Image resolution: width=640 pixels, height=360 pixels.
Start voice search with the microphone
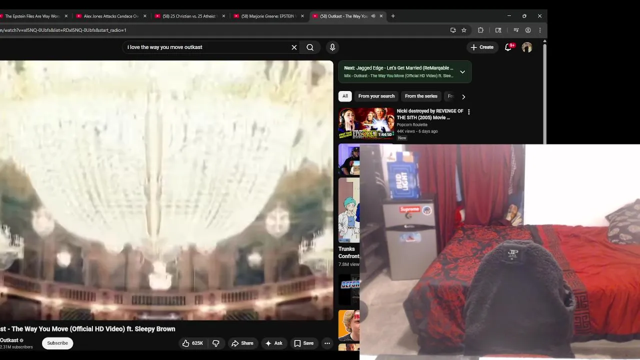tap(332, 47)
